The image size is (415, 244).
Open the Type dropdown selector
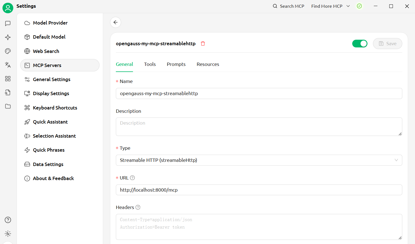click(259, 160)
